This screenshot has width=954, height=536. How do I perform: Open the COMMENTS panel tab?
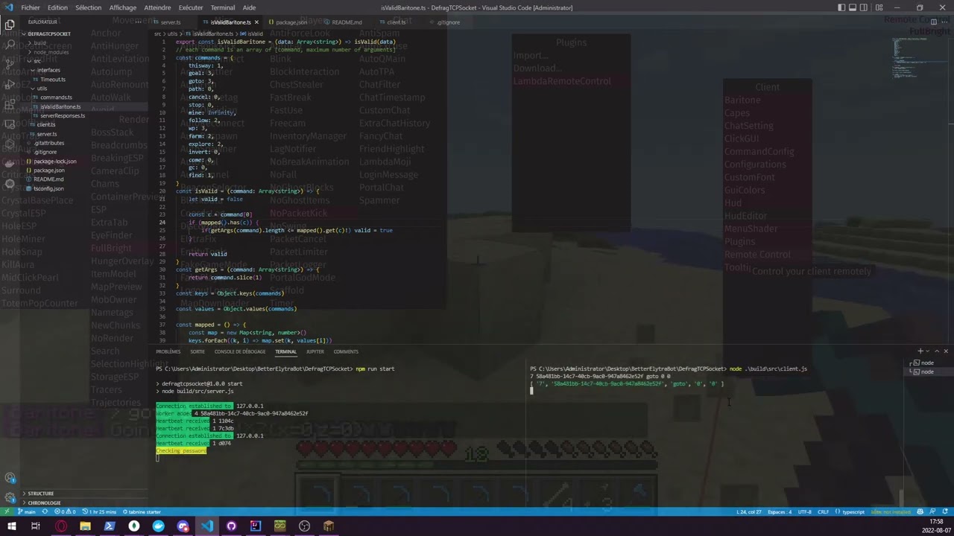(x=346, y=351)
